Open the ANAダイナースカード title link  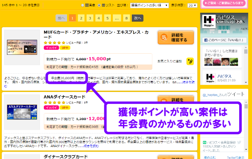tap(64, 97)
